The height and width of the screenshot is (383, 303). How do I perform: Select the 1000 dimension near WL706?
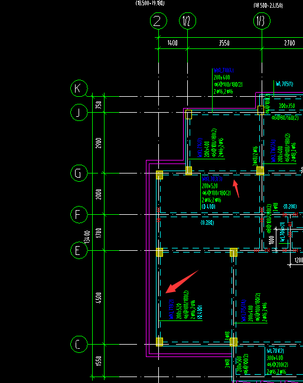[x=271, y=240]
